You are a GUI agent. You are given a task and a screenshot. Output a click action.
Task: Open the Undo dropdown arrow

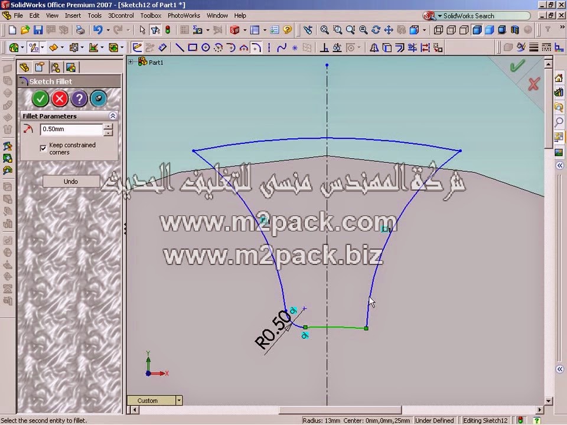pos(108,30)
